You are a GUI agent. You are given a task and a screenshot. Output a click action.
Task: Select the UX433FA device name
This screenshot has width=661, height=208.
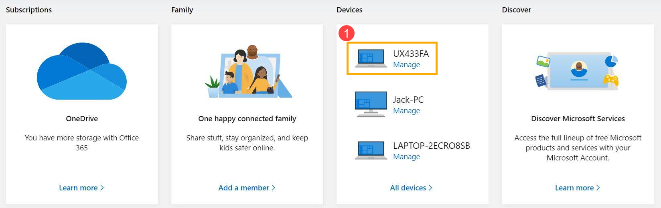(x=411, y=54)
